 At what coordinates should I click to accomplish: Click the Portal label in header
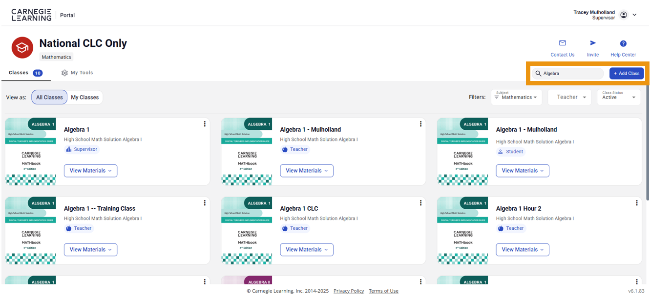[x=67, y=15]
